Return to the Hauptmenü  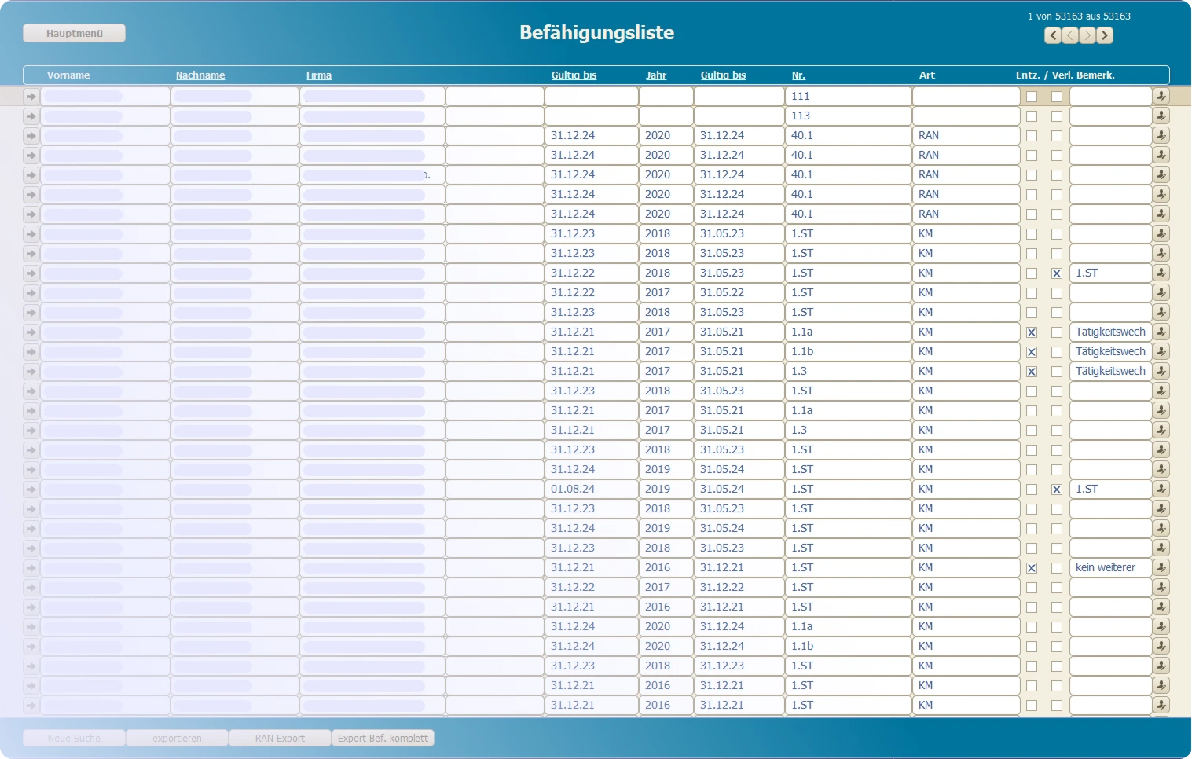pyautogui.click(x=74, y=33)
